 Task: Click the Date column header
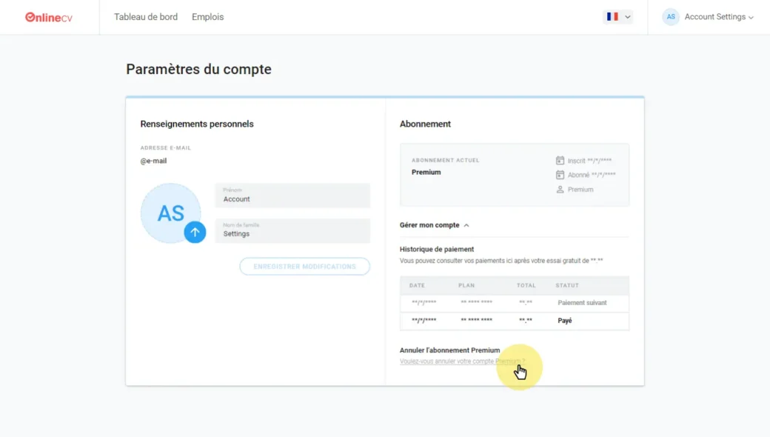coord(417,285)
